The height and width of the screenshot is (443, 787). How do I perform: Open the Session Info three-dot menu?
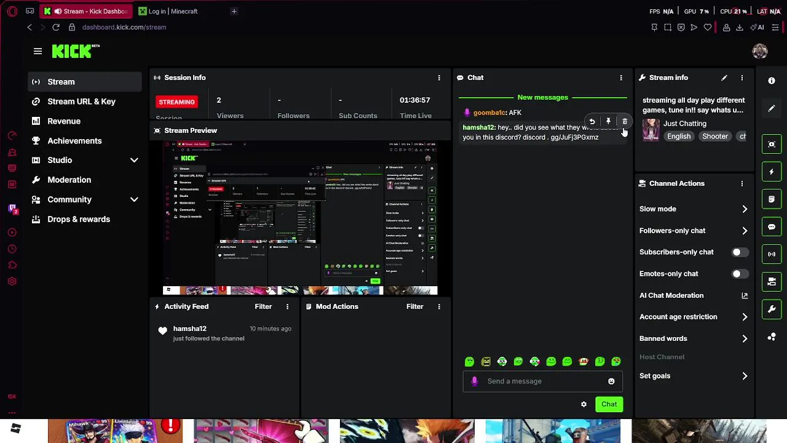[x=439, y=78]
